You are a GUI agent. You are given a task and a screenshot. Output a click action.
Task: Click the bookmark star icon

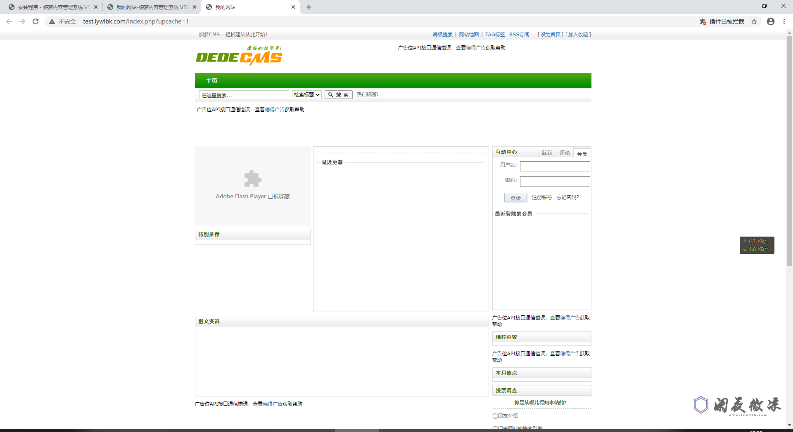(755, 21)
